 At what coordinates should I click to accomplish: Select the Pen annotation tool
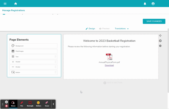pos(22,104)
